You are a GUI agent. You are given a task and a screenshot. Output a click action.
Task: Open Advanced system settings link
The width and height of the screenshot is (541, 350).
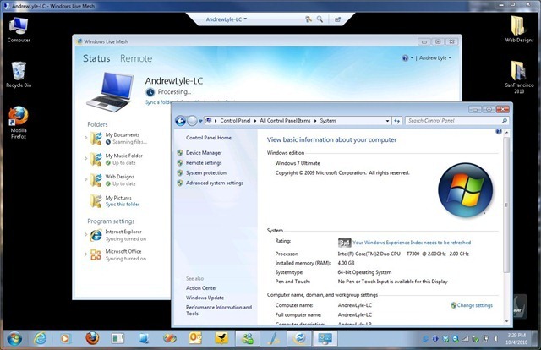click(x=214, y=183)
